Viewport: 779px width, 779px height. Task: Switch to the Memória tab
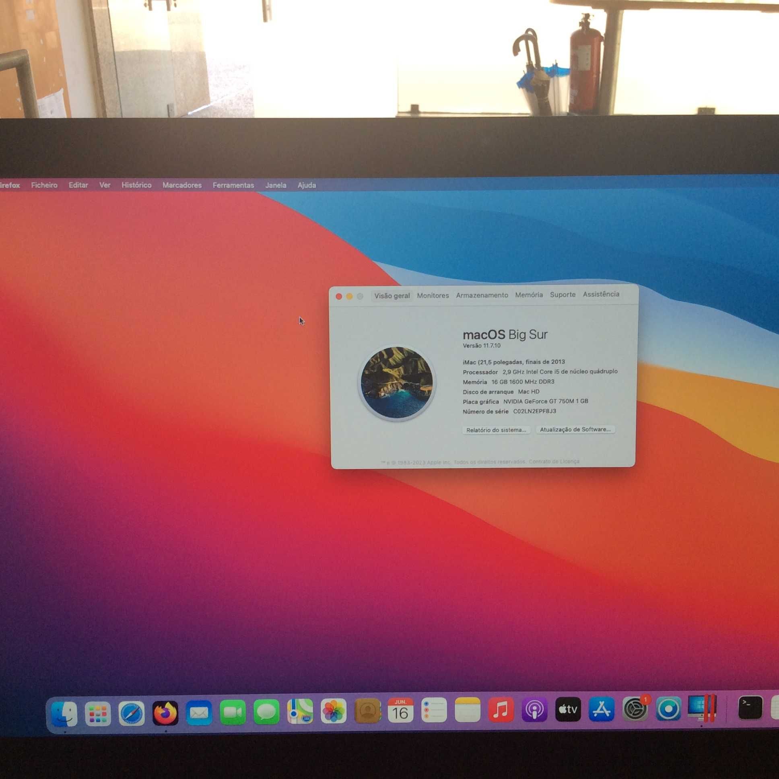pos(529,295)
